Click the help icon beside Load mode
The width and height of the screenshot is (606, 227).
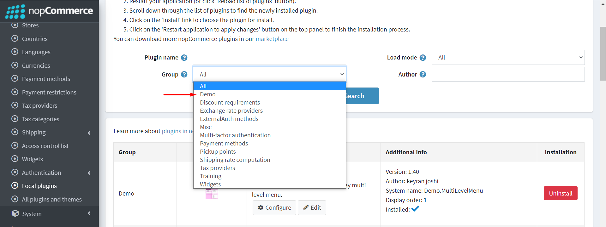coord(423,57)
